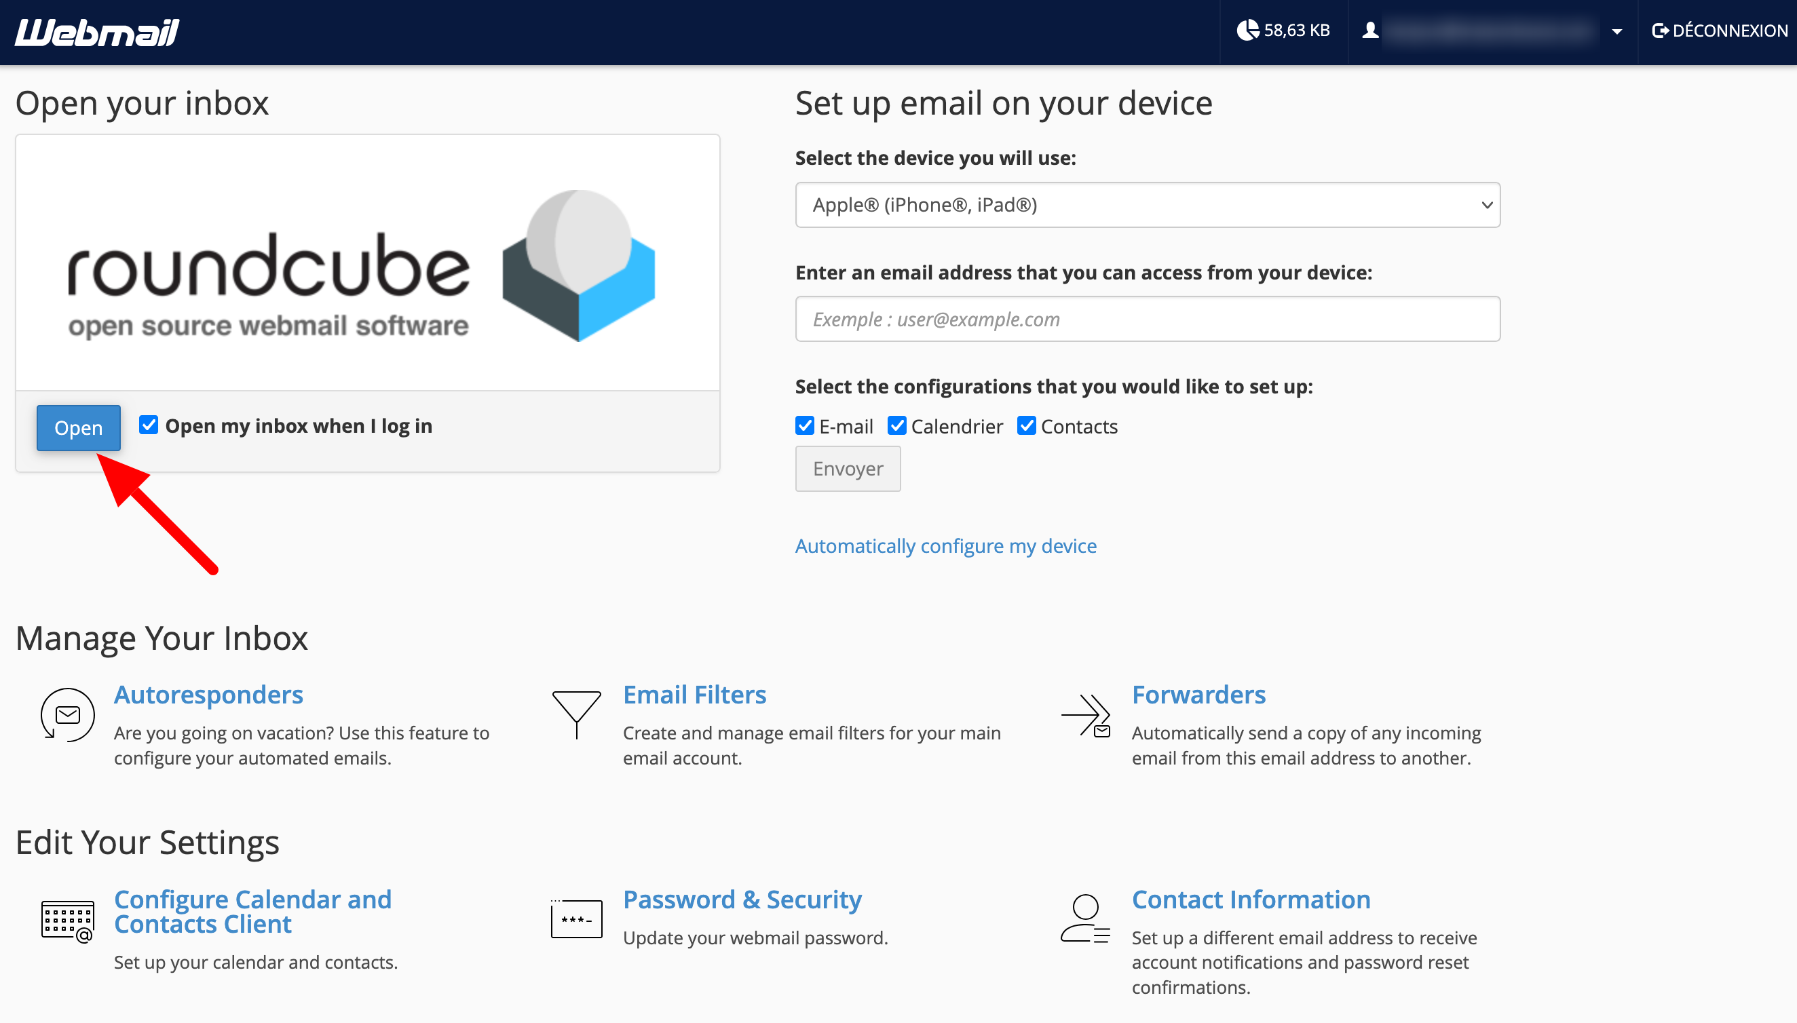Image resolution: width=1797 pixels, height=1023 pixels.
Task: Open the Contact Information link
Action: pyautogui.click(x=1251, y=900)
